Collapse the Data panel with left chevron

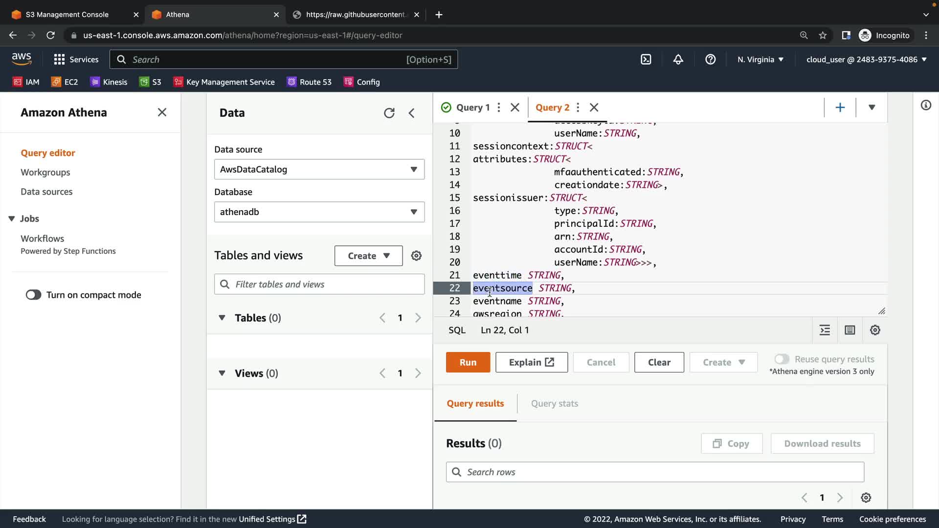click(x=412, y=113)
